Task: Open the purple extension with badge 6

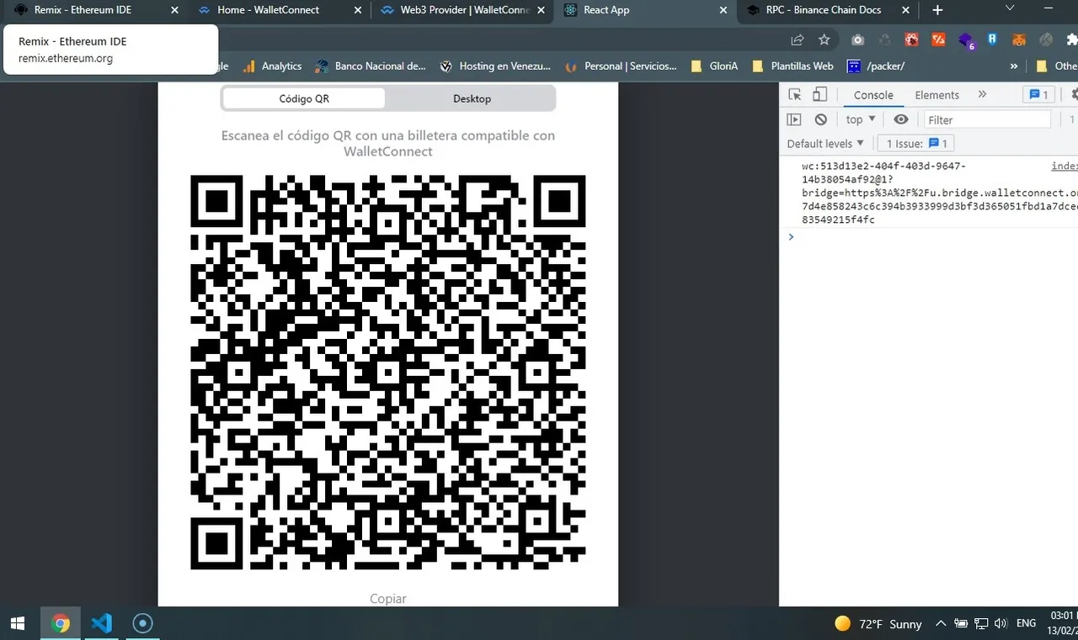Action: 966,40
